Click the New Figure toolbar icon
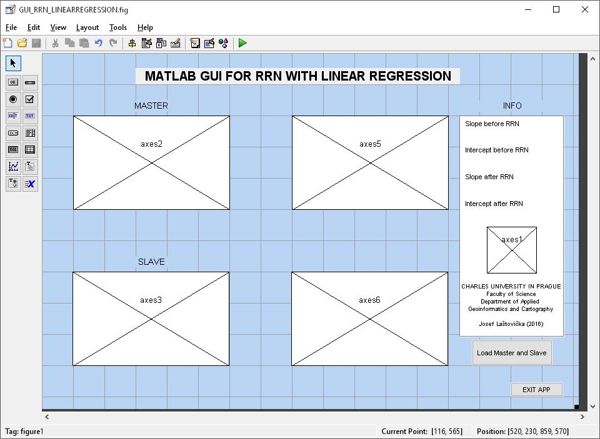The height and width of the screenshot is (439, 600). click(x=7, y=43)
